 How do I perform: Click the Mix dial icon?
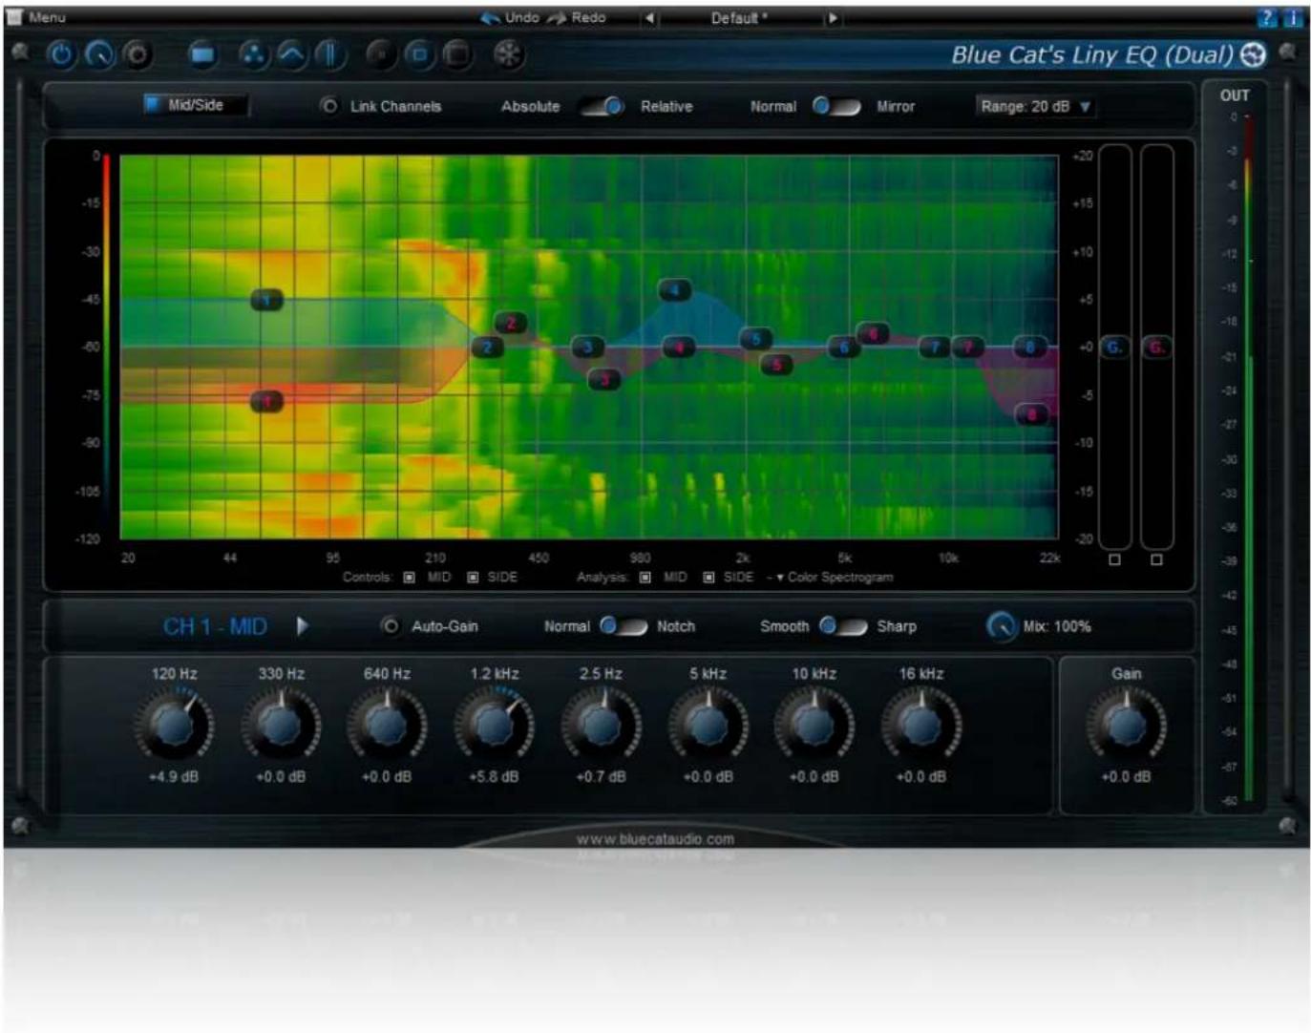click(x=1000, y=626)
